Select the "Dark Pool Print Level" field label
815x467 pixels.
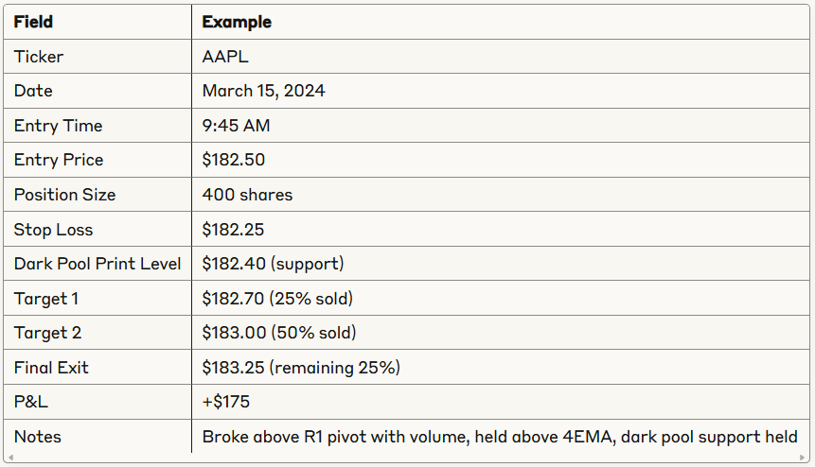coord(97,264)
